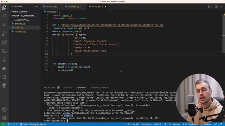Viewport: 225px width, 126px height.
Task: Collapse the PYDANTIC_TUTORIAL folder section
Action: point(23,16)
